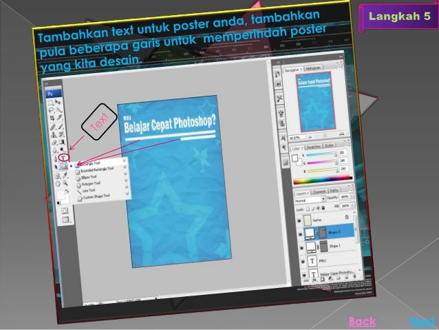The width and height of the screenshot is (439, 330).
Task: Select the Slice tool
Action: click(59, 117)
